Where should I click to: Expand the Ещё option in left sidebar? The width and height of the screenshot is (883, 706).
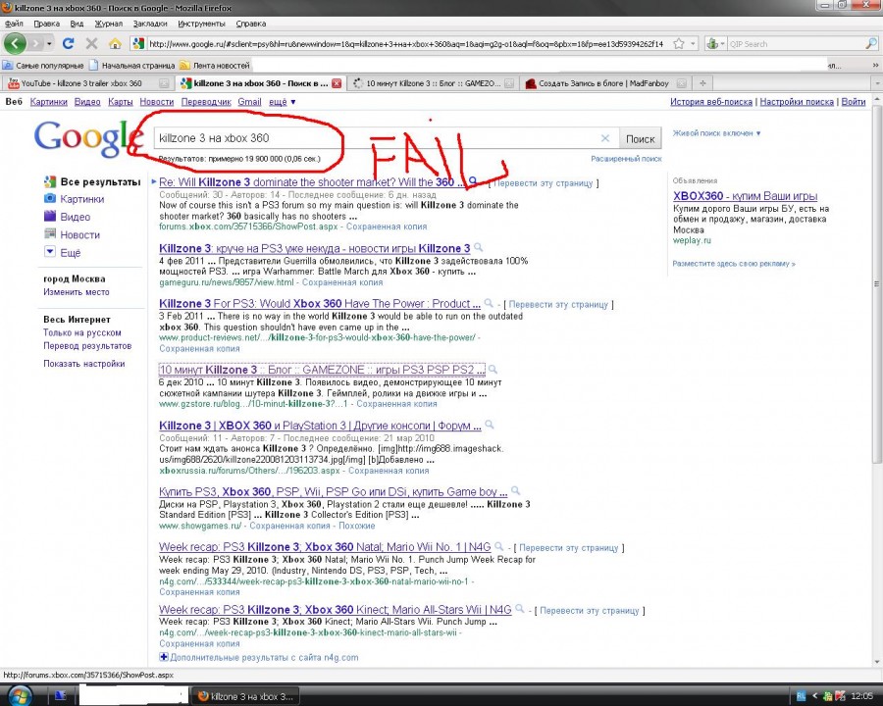coord(50,252)
